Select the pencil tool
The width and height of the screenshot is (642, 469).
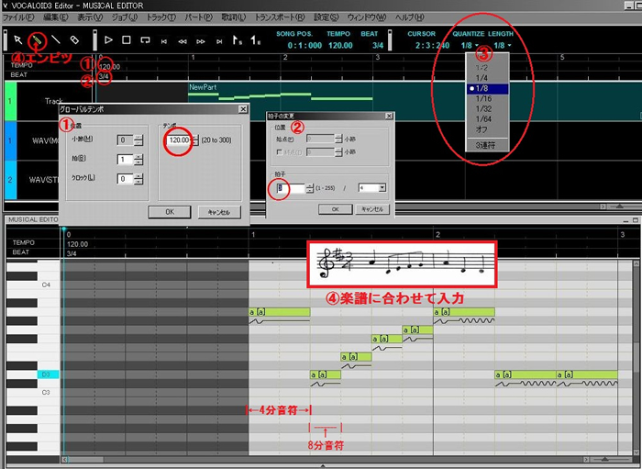tap(37, 40)
